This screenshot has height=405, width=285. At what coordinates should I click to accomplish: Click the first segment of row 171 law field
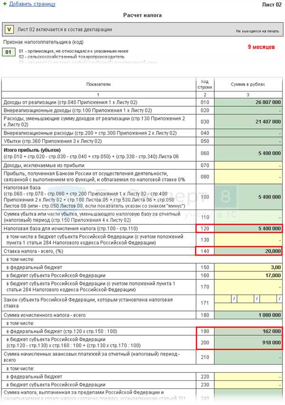[x=223, y=299]
